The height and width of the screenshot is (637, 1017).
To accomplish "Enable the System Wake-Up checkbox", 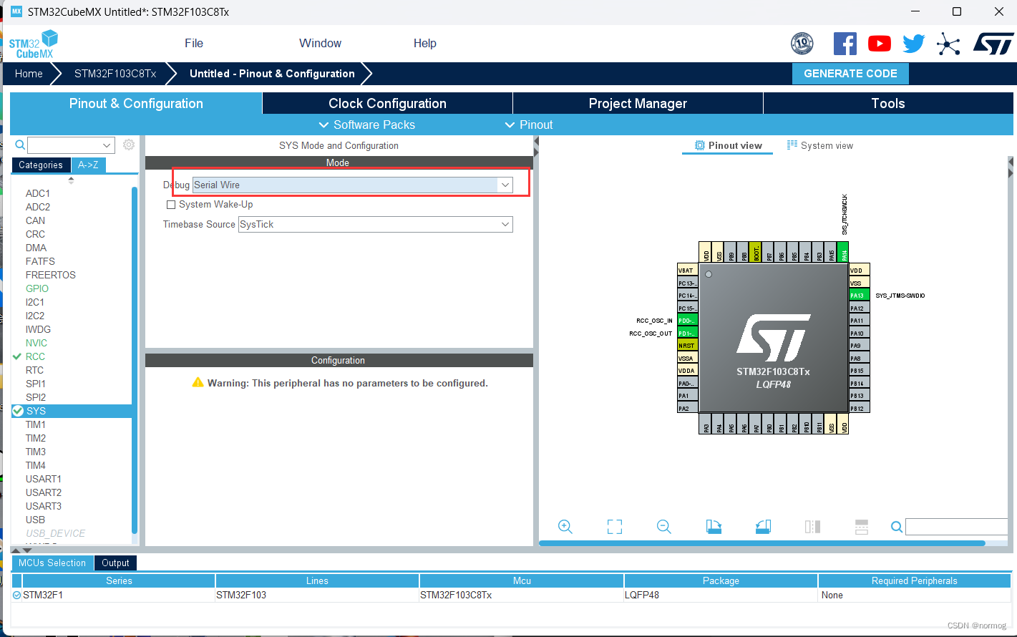I will [x=171, y=205].
